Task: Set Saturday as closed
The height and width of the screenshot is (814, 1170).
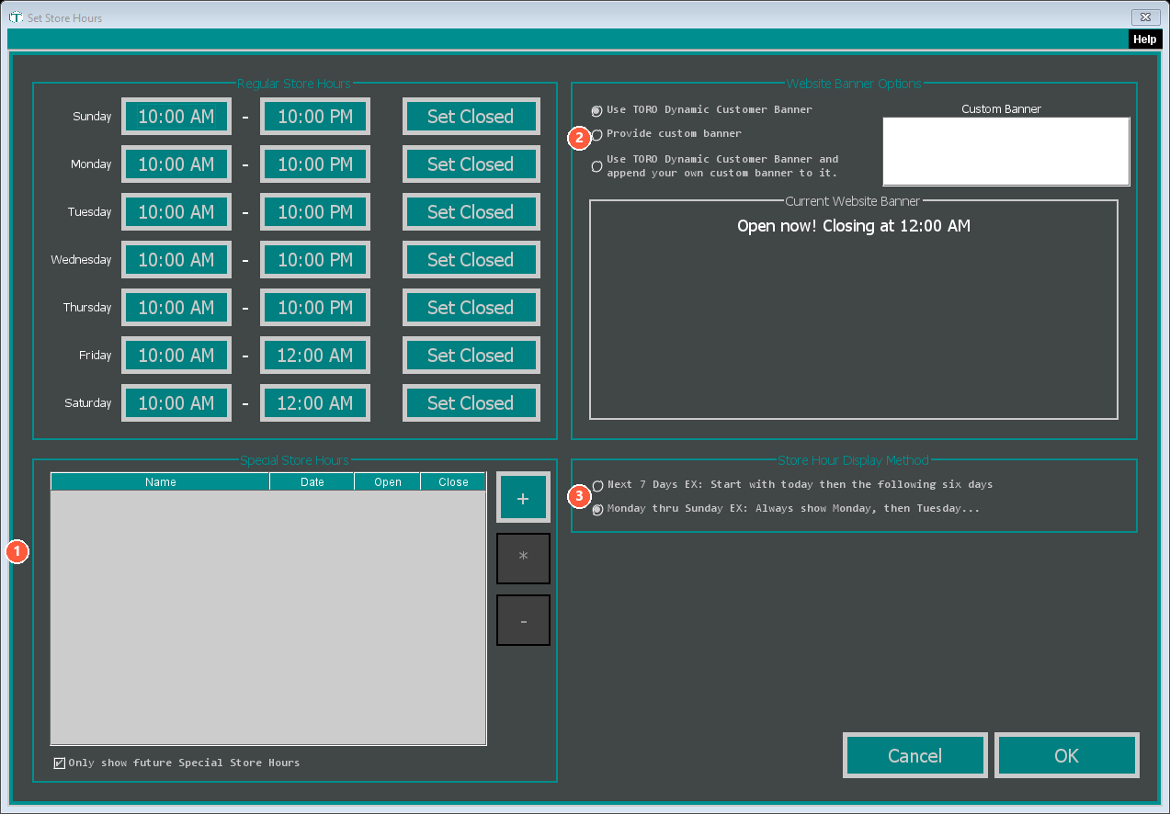Action: click(x=471, y=403)
